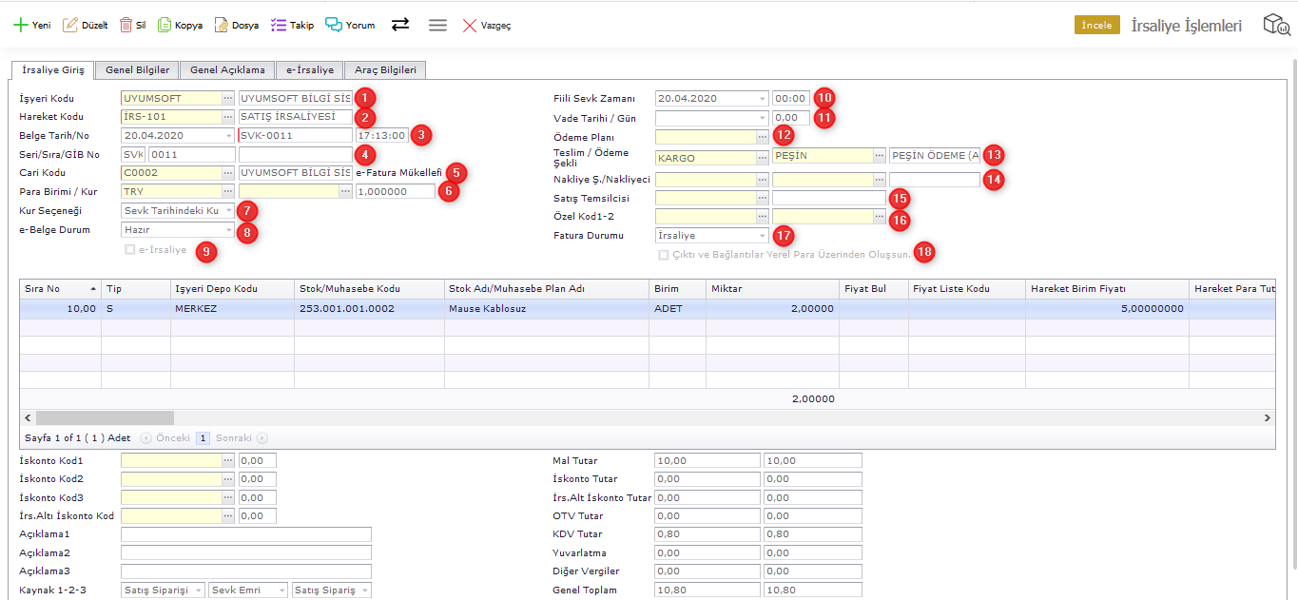Expand the Fatura Durumu dropdown
Viewport: 1298px width, 600px height.
(763, 235)
